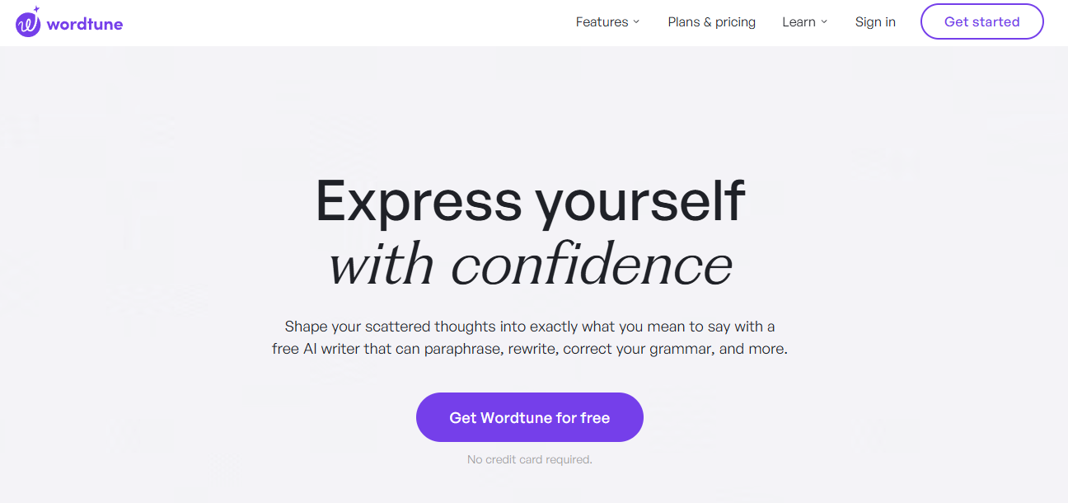Open the Learn menu
The image size is (1068, 503).
tap(799, 22)
